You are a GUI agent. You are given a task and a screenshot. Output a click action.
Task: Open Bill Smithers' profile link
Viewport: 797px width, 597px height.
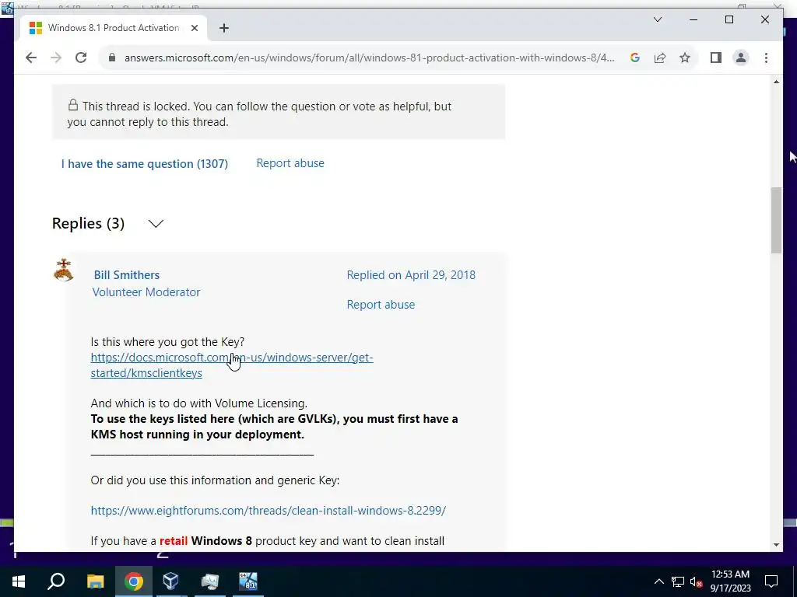tap(127, 274)
